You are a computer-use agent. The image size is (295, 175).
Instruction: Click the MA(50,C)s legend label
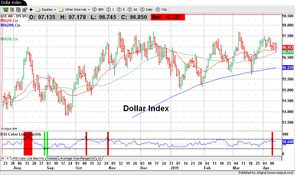(10, 39)
